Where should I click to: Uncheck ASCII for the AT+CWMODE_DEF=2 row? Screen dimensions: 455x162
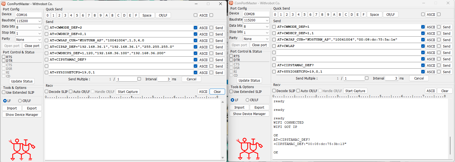click(196, 28)
